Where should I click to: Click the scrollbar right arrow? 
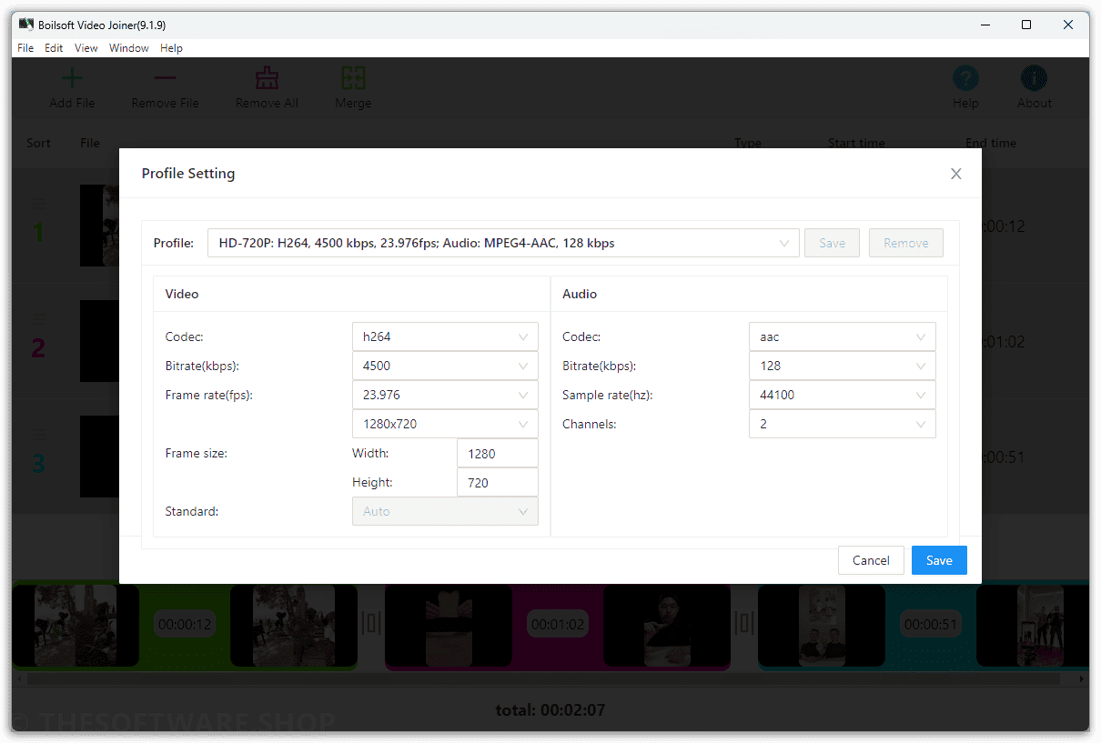tap(1082, 678)
